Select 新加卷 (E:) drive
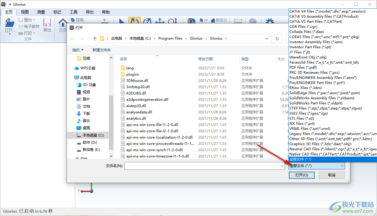 pos(88,150)
